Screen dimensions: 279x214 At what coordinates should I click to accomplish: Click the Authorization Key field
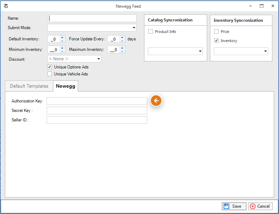97,101
